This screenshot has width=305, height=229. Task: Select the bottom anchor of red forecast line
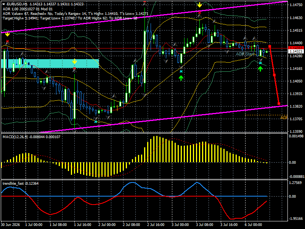pyautogui.click(x=279, y=103)
